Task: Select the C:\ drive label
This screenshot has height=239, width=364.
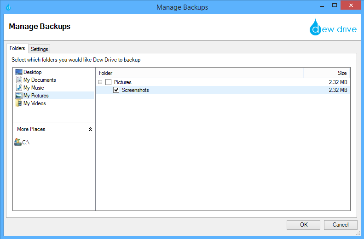Action: coord(26,142)
